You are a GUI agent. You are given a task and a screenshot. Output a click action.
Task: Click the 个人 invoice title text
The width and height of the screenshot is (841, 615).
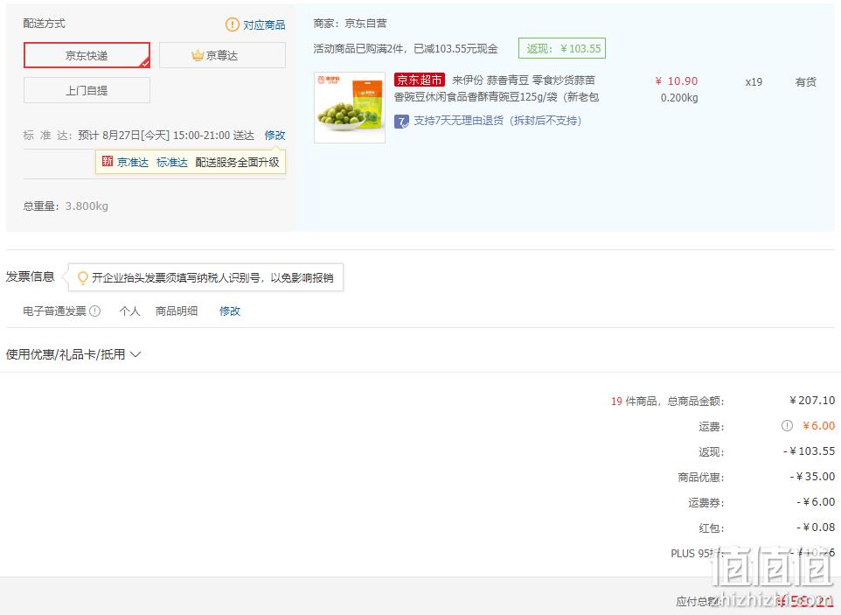129,311
